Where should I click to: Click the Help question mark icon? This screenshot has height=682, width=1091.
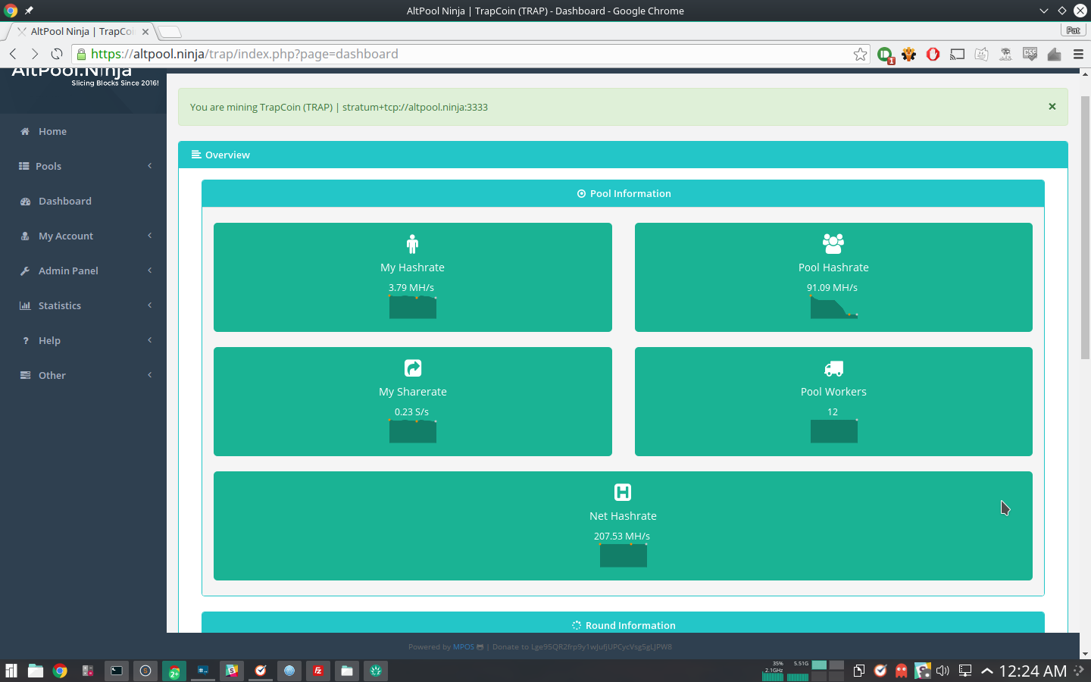click(26, 340)
